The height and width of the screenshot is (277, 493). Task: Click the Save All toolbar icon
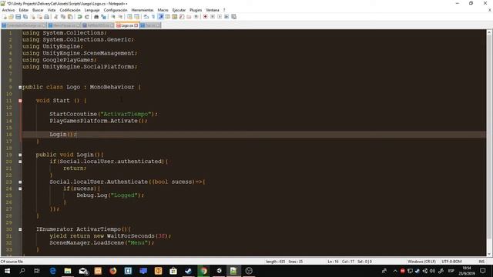coord(25,17)
